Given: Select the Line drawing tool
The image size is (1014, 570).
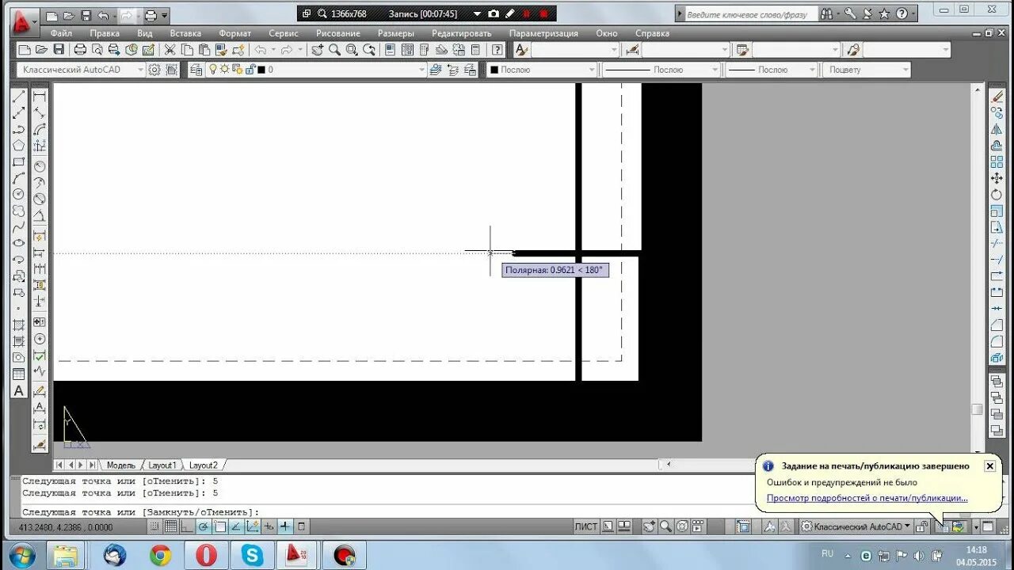Looking at the screenshot, I should point(19,97).
